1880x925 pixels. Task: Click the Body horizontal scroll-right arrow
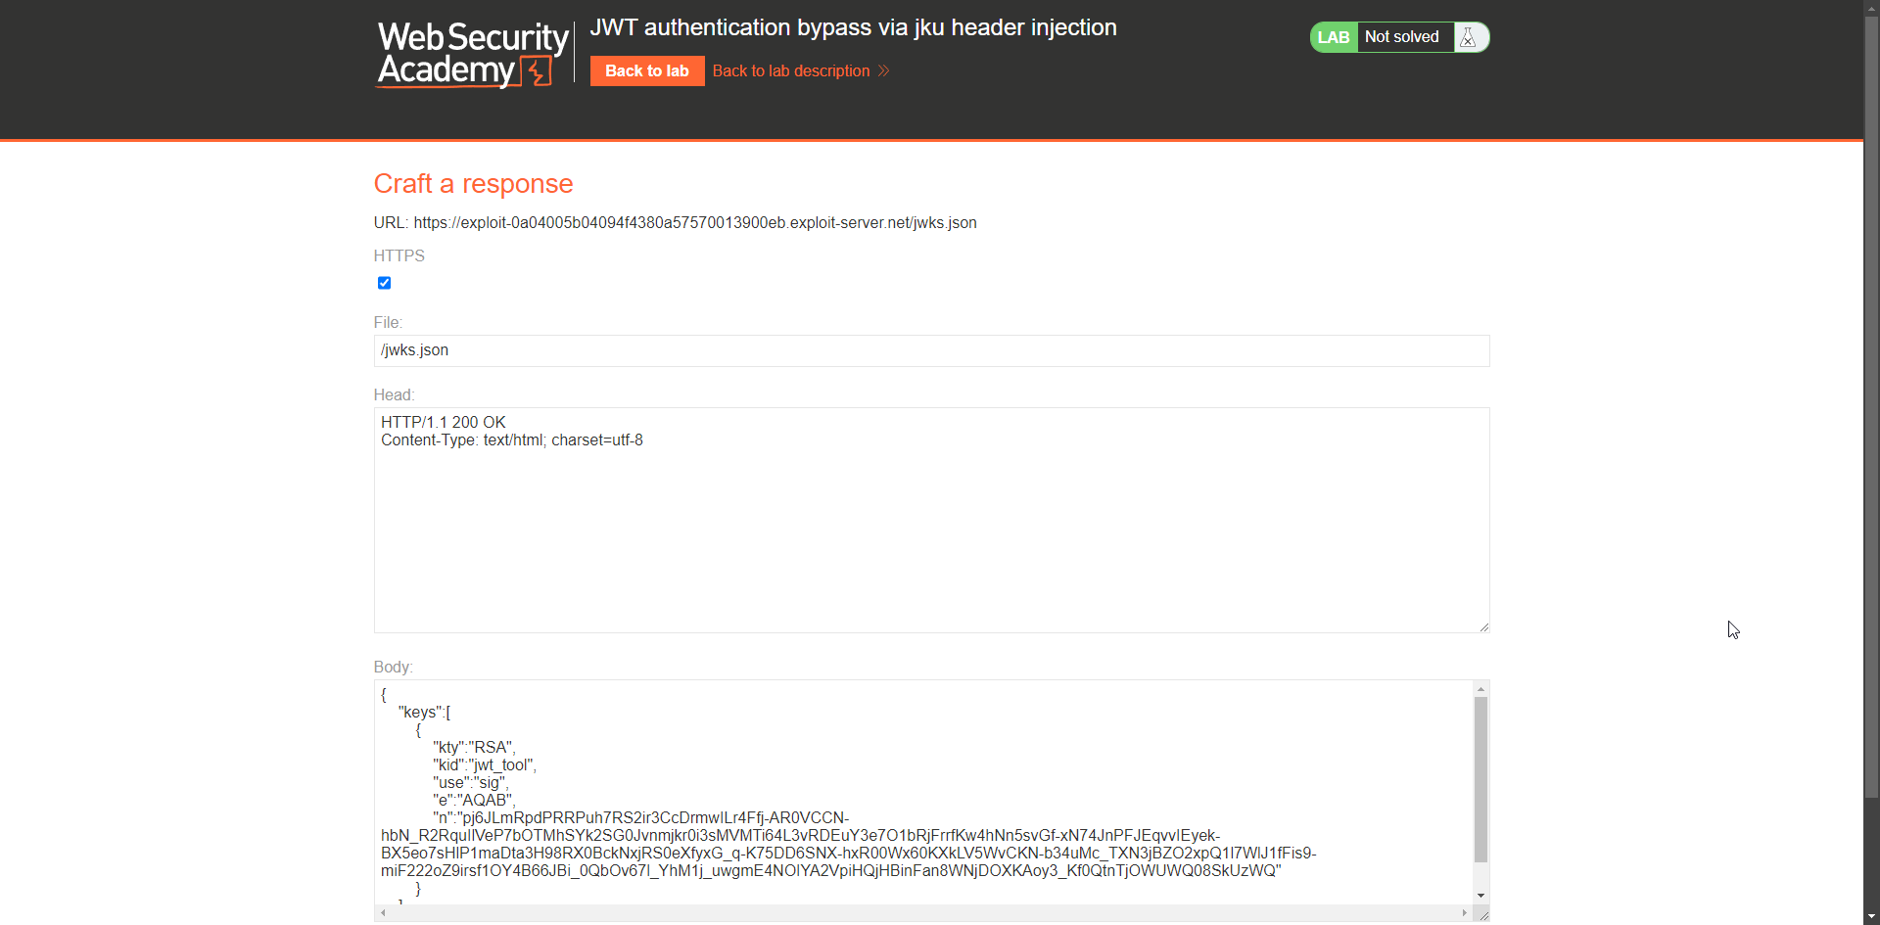pyautogui.click(x=1465, y=913)
